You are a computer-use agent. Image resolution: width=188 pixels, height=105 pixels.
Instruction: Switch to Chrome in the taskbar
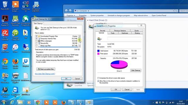tap(38, 102)
